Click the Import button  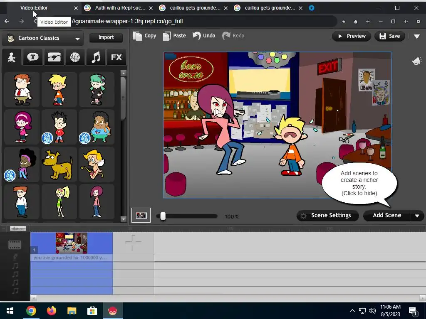[x=106, y=37]
